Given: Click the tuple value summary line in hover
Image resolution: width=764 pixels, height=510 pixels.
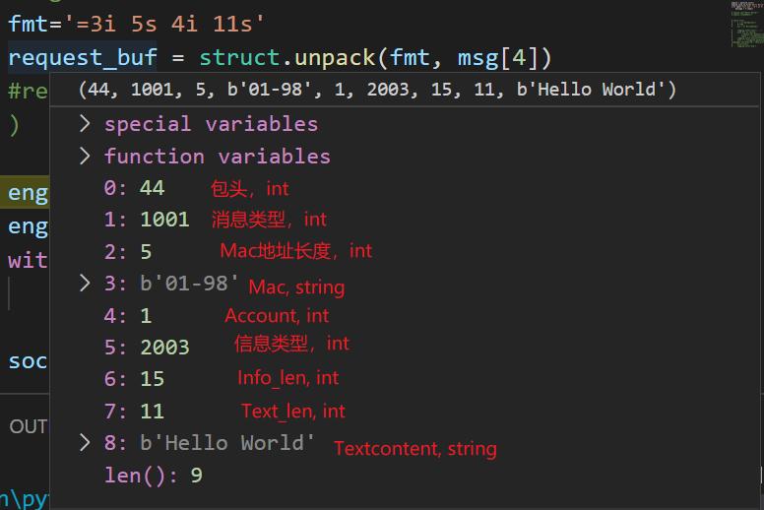Looking at the screenshot, I should pyautogui.click(x=377, y=90).
